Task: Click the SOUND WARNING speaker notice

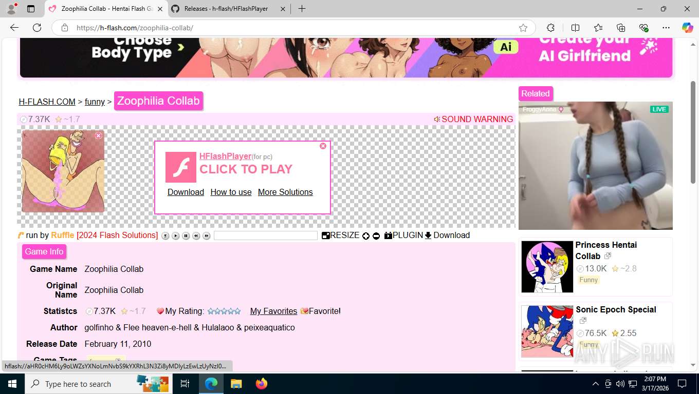Action: coord(473,119)
